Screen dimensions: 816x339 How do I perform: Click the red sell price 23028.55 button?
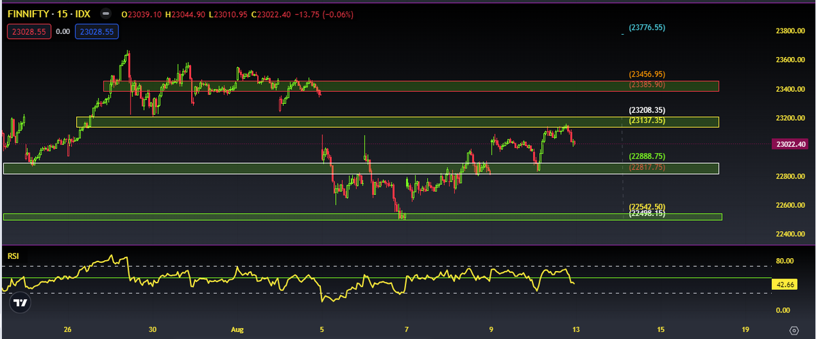(x=29, y=31)
